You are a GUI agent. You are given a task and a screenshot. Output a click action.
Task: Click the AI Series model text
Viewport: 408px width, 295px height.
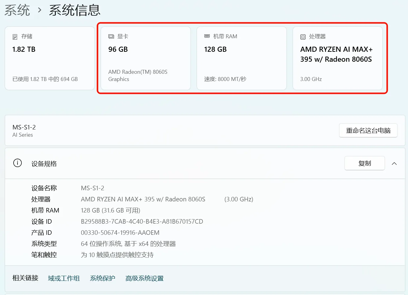pos(23,135)
